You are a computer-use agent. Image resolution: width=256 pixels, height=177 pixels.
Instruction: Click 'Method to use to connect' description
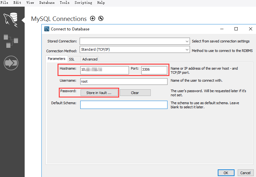(222, 51)
